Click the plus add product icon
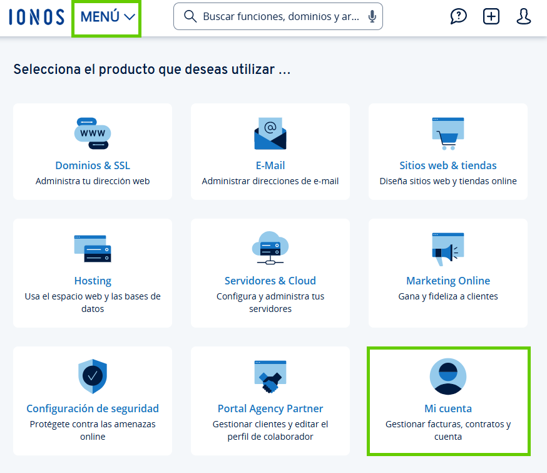 pyautogui.click(x=491, y=16)
